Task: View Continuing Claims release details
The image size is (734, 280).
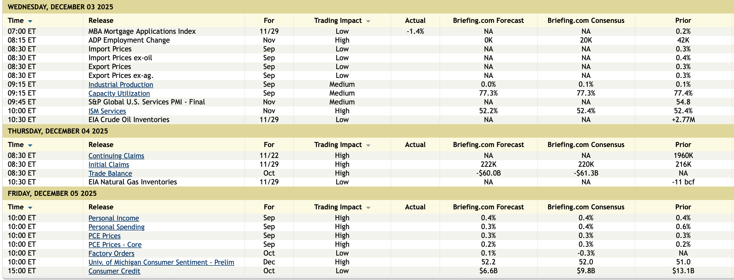Action: (116, 156)
